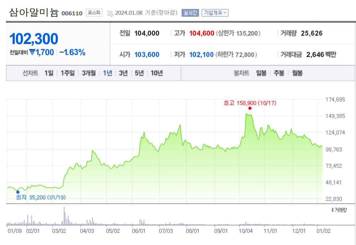
Task: Click the blue 최저 low point marker
Action: pyautogui.click(x=18, y=192)
